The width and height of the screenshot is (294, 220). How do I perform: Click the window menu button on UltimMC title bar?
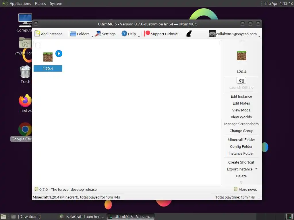coord(36,24)
